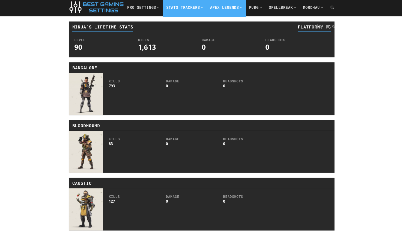Viewport: 402px width, 232px height.
Task: Expand the Stats Trackers dropdown
Action: [183, 8]
